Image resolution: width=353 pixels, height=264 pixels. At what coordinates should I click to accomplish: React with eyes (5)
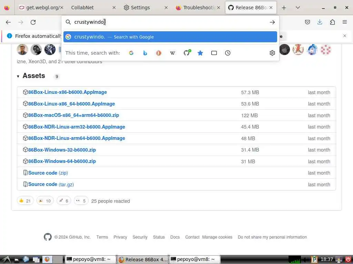point(81,201)
